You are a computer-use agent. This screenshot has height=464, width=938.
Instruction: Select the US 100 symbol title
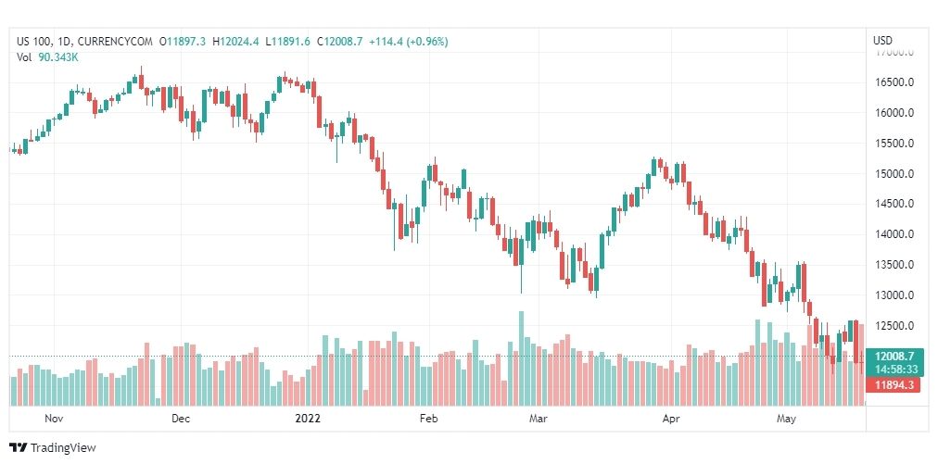point(32,42)
